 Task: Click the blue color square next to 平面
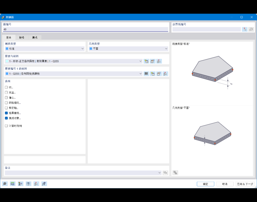click(x=91, y=49)
